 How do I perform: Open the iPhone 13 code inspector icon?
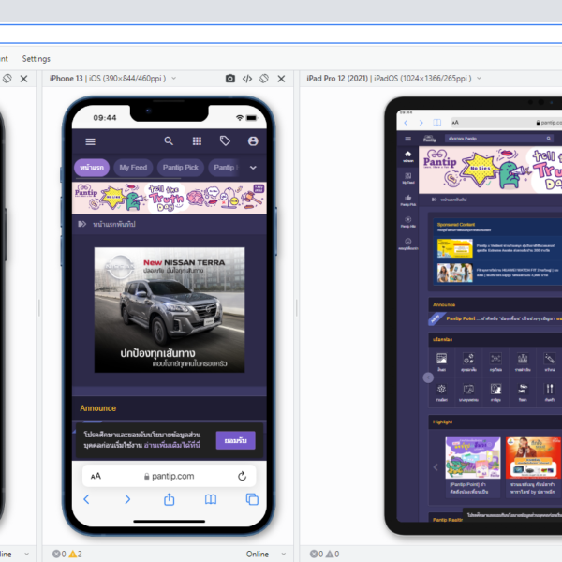point(247,79)
